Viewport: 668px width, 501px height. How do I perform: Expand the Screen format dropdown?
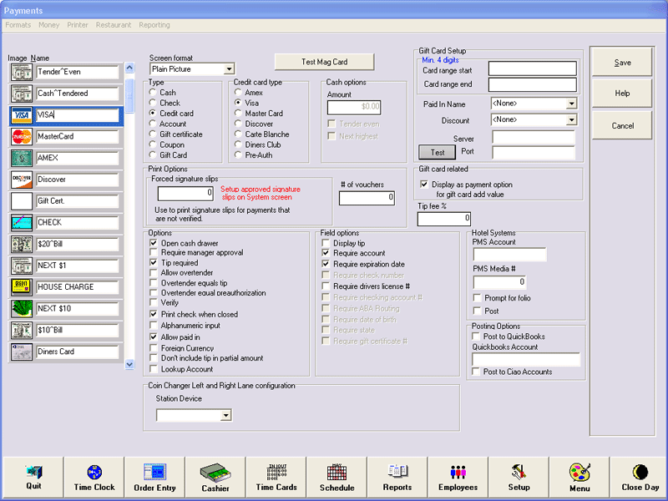click(229, 69)
